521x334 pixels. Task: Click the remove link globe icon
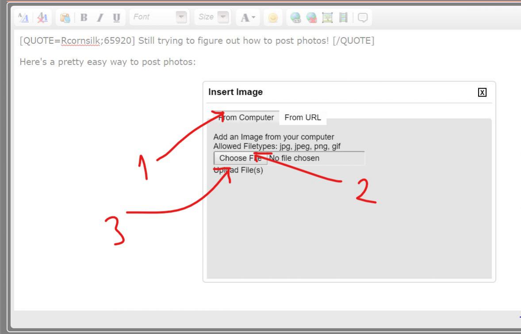pos(311,18)
